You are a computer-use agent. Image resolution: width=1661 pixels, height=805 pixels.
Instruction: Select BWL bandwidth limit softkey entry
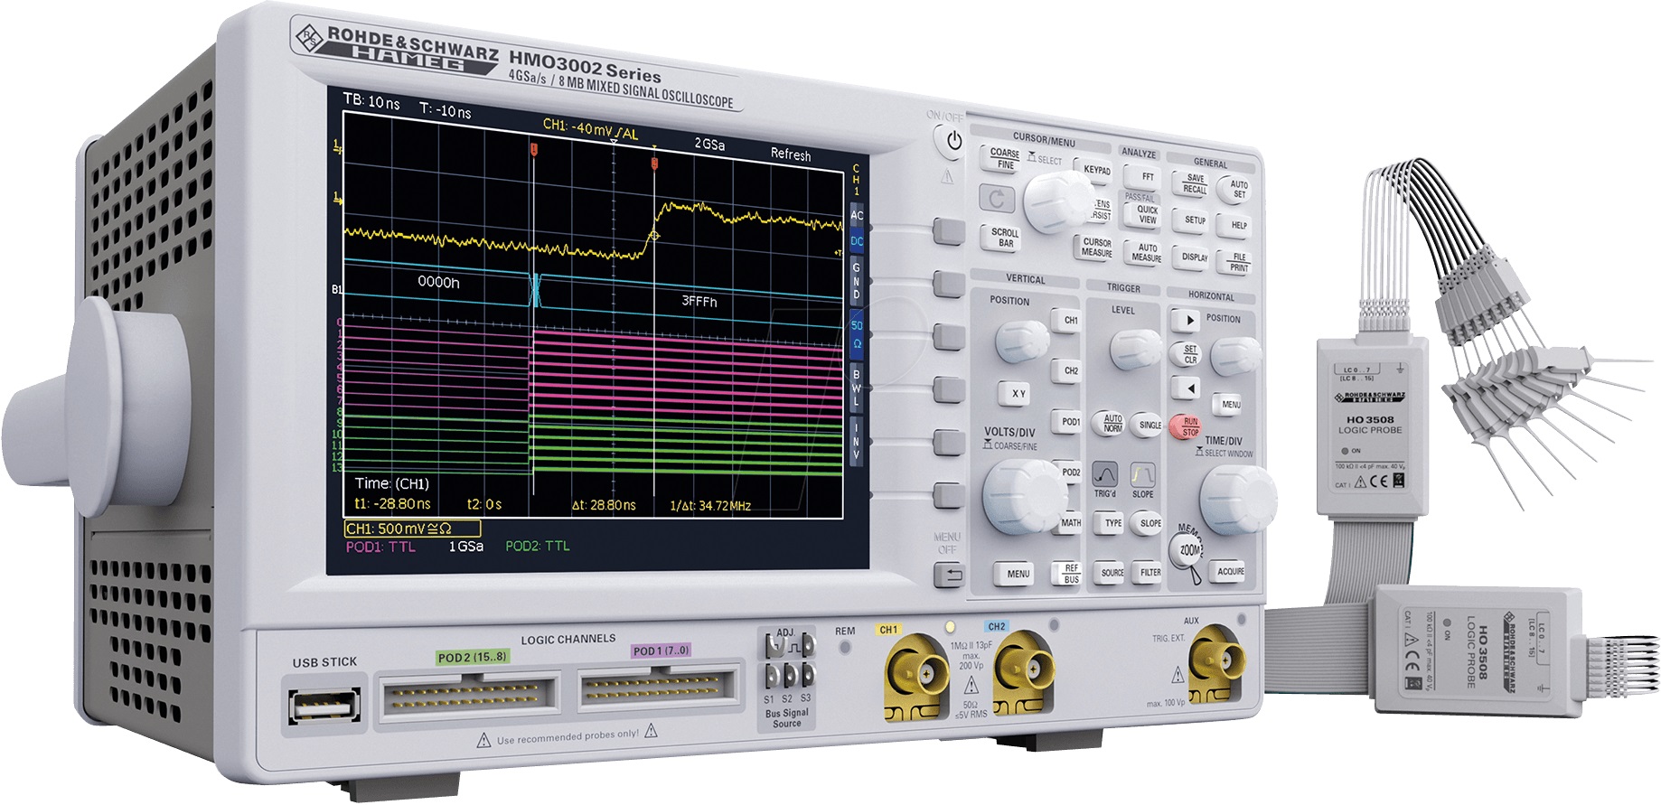point(857,387)
